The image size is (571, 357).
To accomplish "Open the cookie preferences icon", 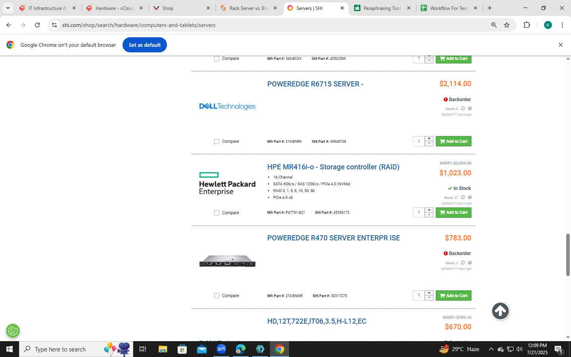I will [13, 330].
